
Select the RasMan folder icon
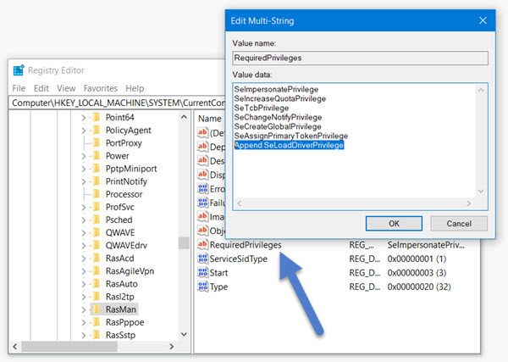pos(97,309)
